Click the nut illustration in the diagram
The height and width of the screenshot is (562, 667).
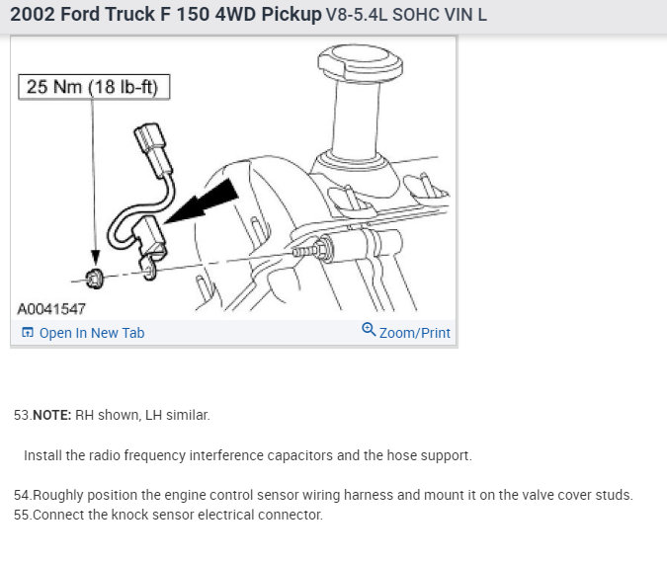[94, 279]
